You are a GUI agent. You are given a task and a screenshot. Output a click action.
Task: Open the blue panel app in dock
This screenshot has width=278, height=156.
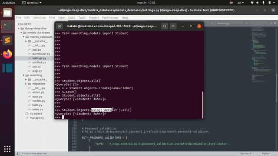[7, 68]
